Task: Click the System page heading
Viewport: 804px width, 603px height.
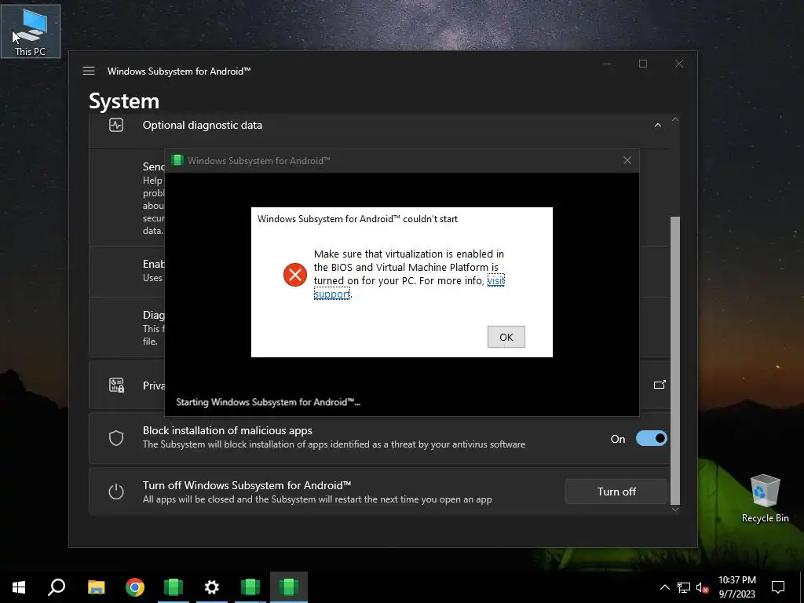Action: [x=123, y=101]
